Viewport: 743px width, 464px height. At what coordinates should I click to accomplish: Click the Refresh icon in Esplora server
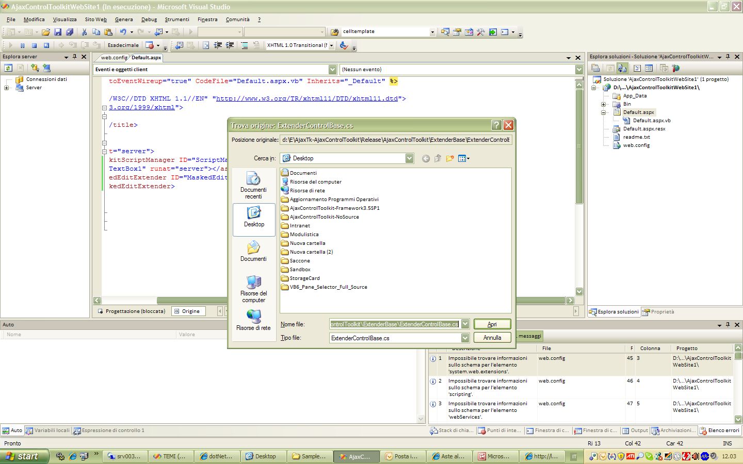8,68
